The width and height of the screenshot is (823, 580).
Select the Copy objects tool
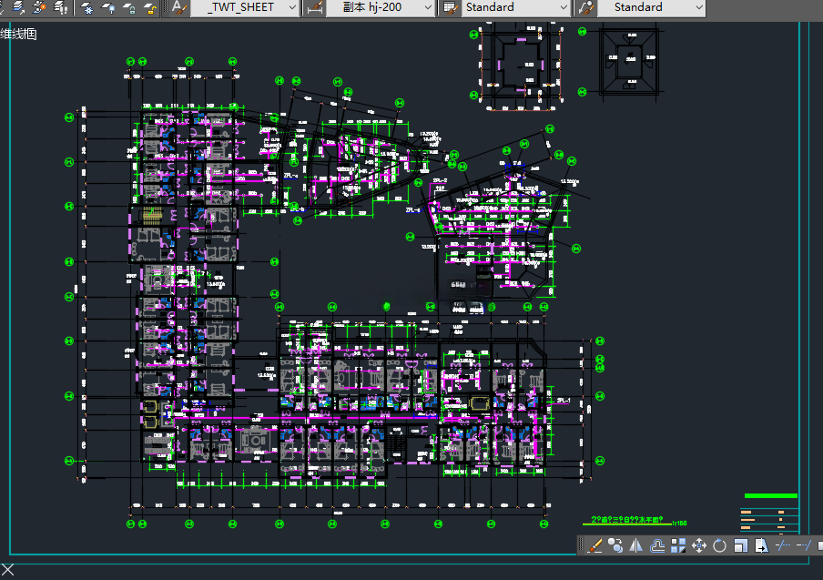point(615,545)
